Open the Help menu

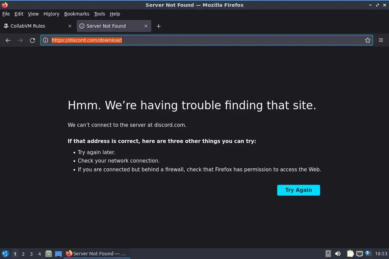[115, 14]
